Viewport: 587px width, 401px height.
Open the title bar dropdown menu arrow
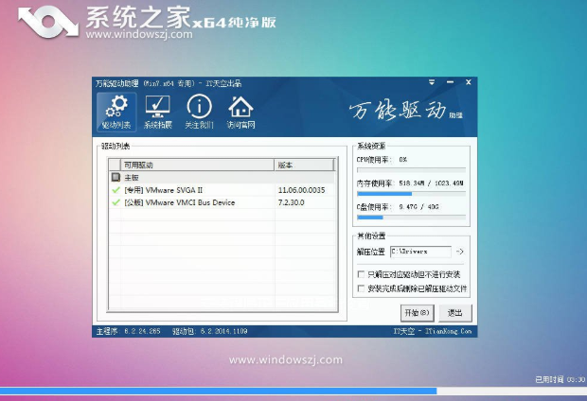click(x=432, y=82)
